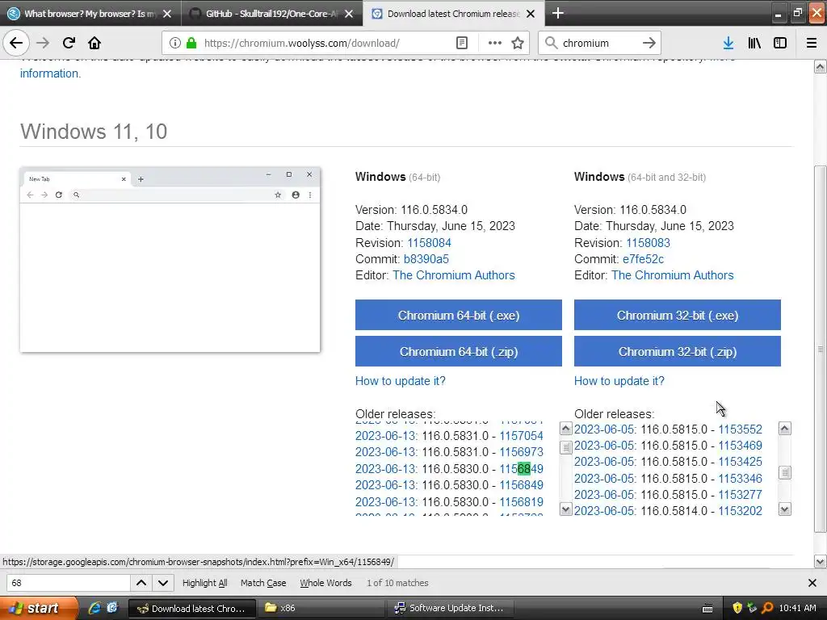Click the address bar URL
827x620 pixels.
(x=302, y=43)
